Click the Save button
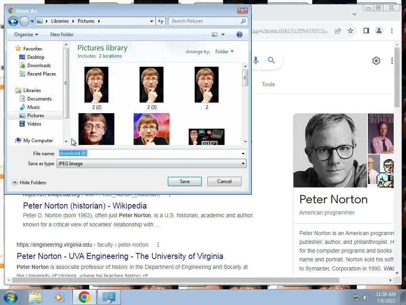 pos(185,181)
